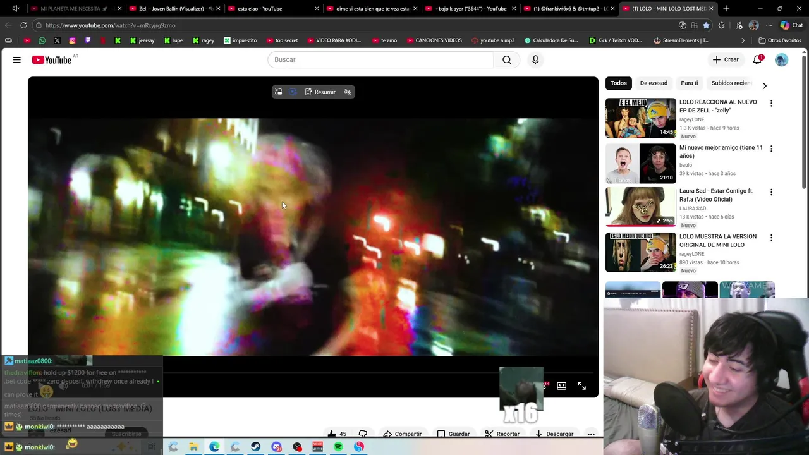
Task: Open Copilot Chat in the toolbar
Action: 791,25
